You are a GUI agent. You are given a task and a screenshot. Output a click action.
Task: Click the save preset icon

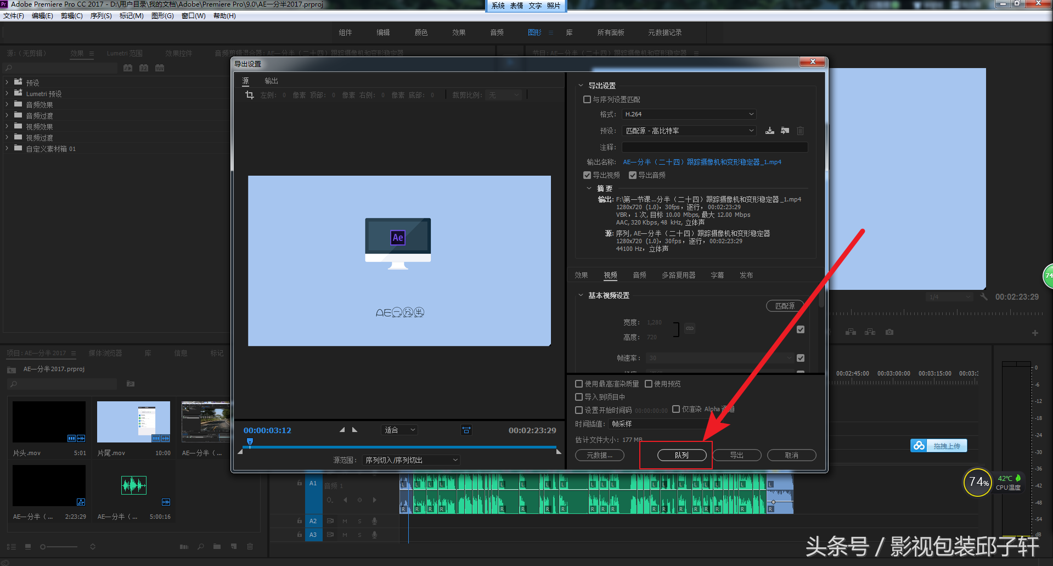pyautogui.click(x=770, y=131)
